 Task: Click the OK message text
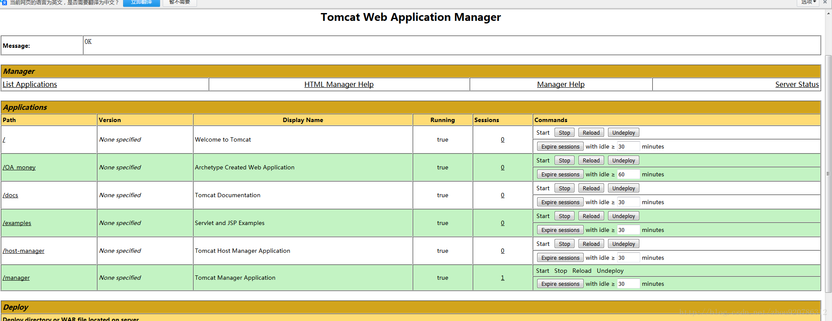88,42
